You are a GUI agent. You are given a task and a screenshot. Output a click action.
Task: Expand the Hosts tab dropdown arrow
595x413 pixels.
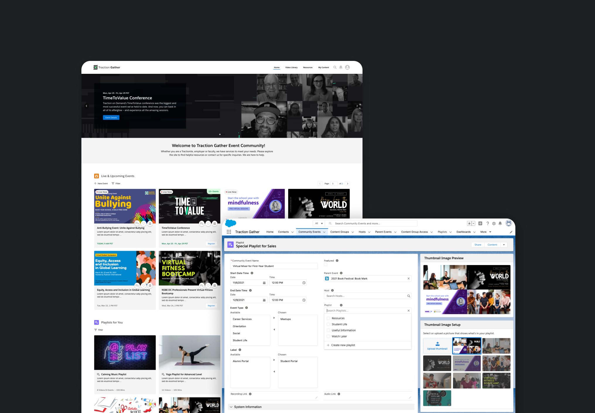coord(369,232)
